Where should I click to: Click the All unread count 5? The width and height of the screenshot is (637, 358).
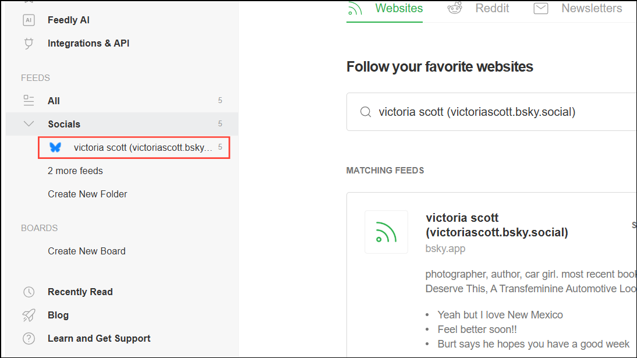[220, 100]
